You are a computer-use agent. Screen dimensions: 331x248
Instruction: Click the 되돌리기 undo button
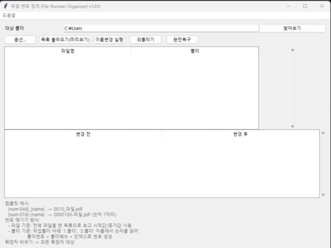coord(146,40)
